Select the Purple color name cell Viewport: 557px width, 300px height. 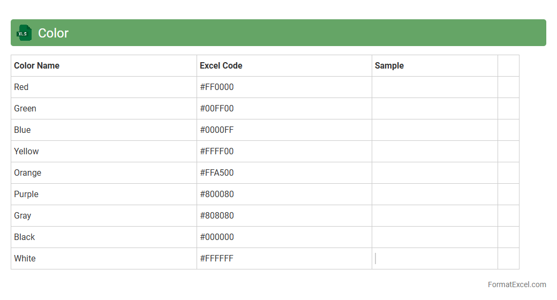[26, 194]
